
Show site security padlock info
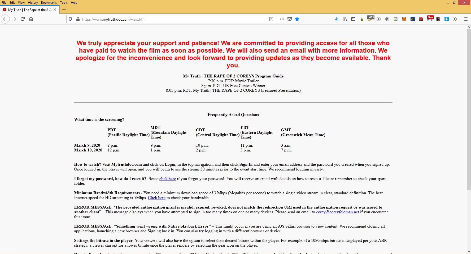[x=78, y=19]
